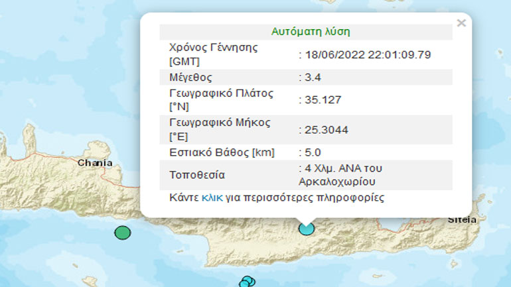Viewport: 511px width, 287px height.
Task: Select the green earthquake marker south of Chania
Action: click(123, 233)
